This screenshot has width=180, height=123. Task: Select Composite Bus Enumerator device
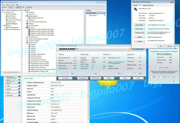tap(38, 60)
